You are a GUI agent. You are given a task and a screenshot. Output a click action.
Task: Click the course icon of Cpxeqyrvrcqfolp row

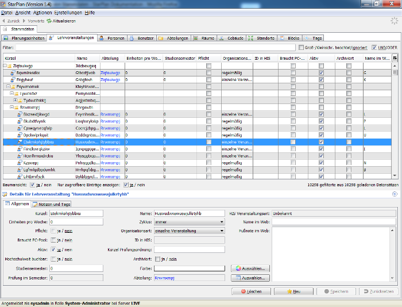(x=20, y=128)
